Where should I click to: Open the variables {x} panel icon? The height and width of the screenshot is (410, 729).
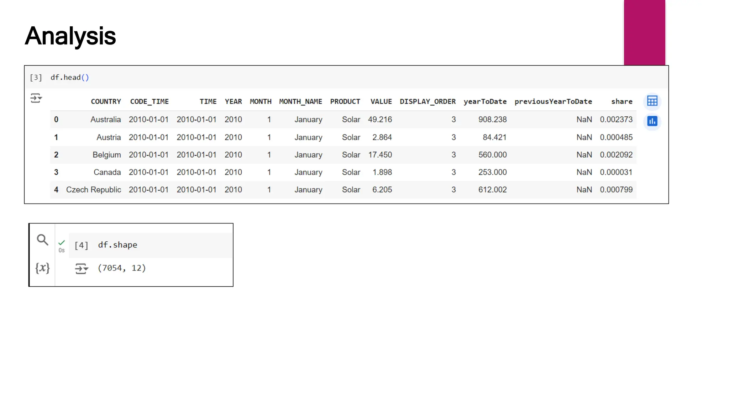(x=42, y=268)
